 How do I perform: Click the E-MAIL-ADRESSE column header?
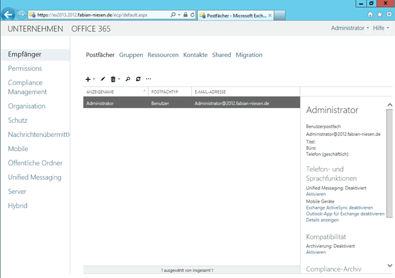(x=246, y=92)
